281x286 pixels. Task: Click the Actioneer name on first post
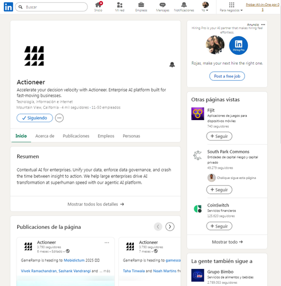click(x=46, y=243)
